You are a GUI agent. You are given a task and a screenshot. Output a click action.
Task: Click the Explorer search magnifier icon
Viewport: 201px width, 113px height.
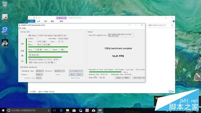172,25
